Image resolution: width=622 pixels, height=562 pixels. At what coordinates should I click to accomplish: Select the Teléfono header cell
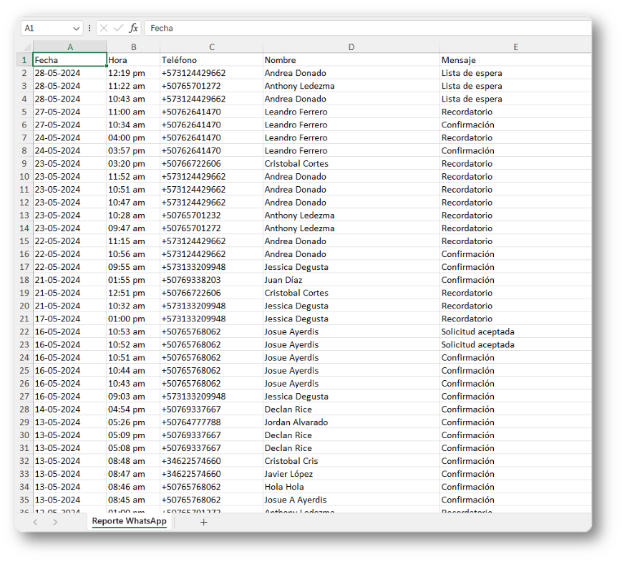pyautogui.click(x=211, y=60)
